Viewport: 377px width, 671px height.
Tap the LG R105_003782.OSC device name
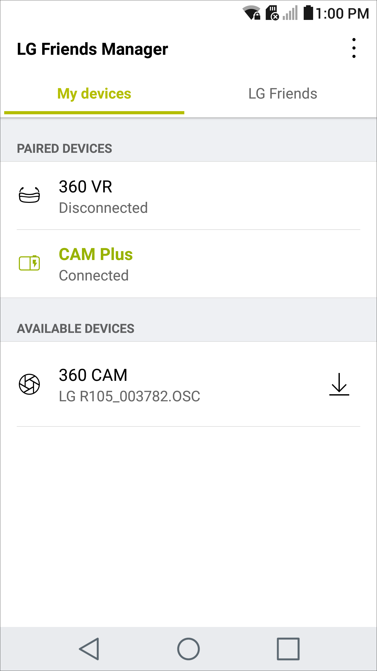tap(129, 396)
